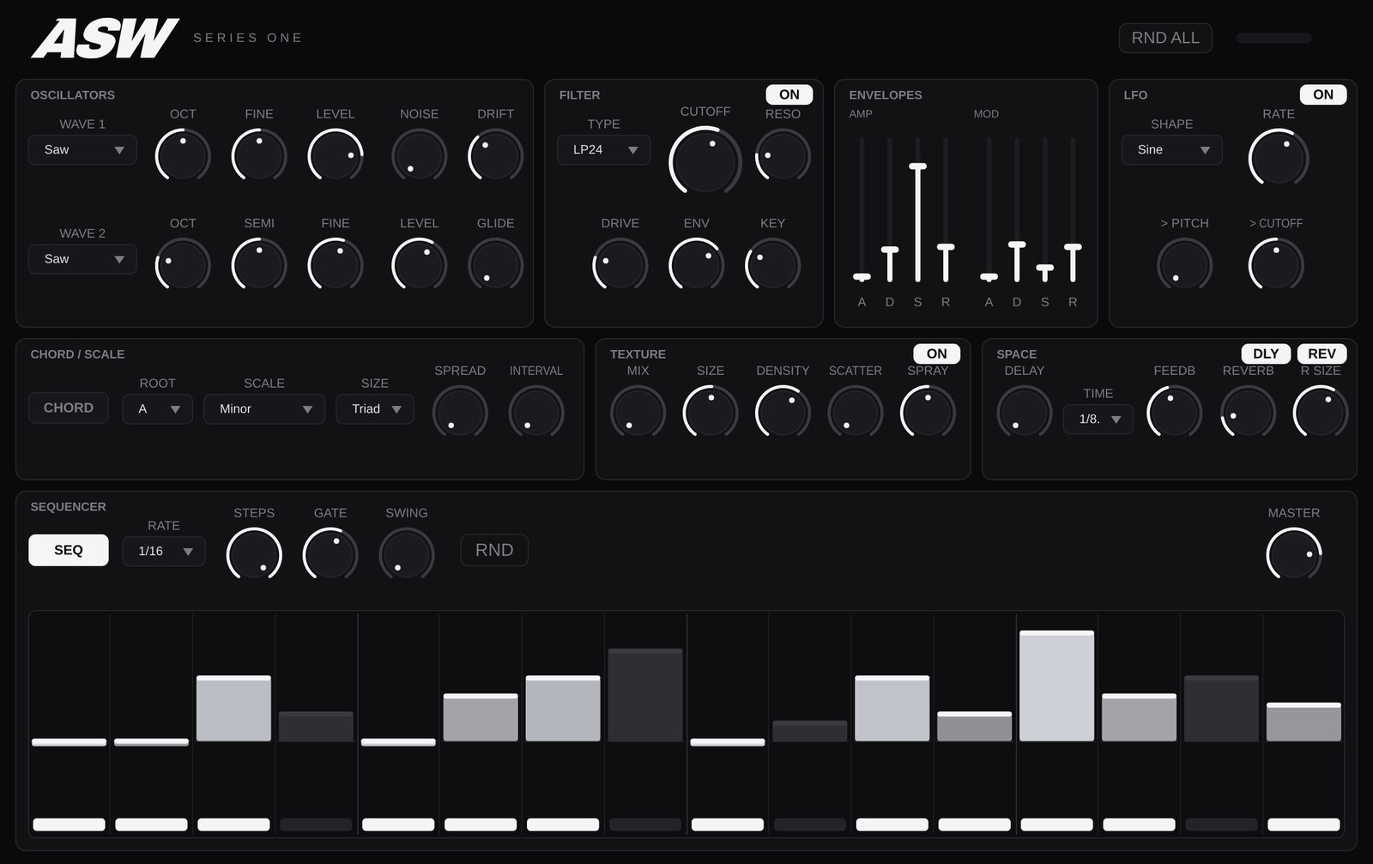Click the AMP envelope sustain slider

coord(917,210)
